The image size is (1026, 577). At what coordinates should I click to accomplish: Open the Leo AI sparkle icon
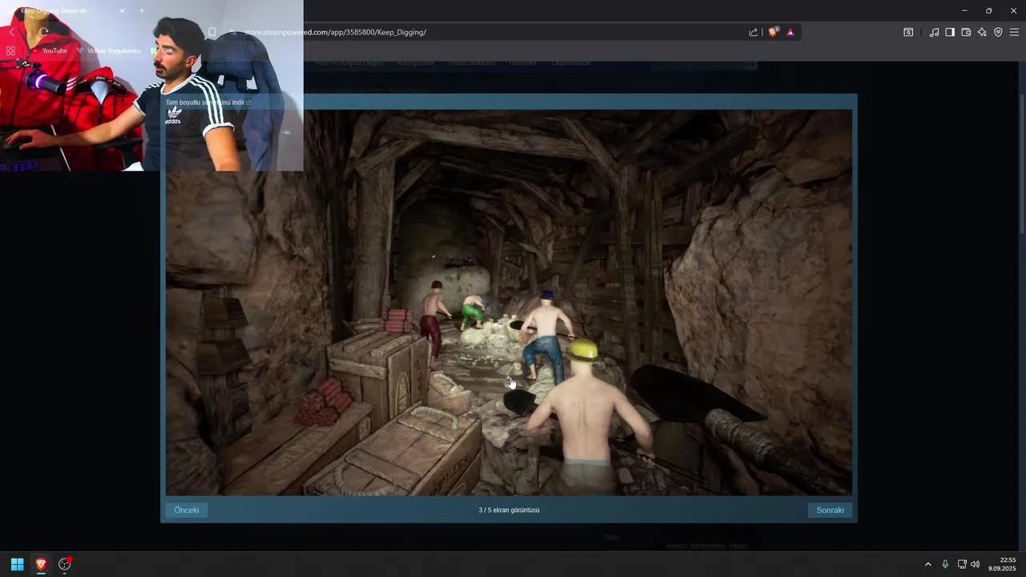pyautogui.click(x=982, y=32)
